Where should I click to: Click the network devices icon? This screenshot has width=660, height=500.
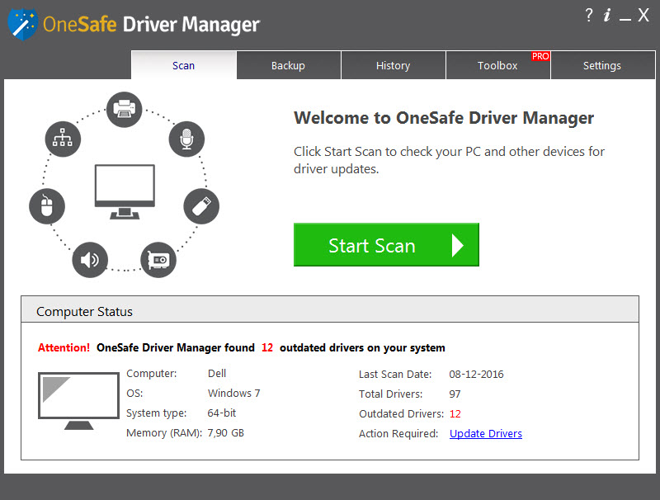(64, 139)
